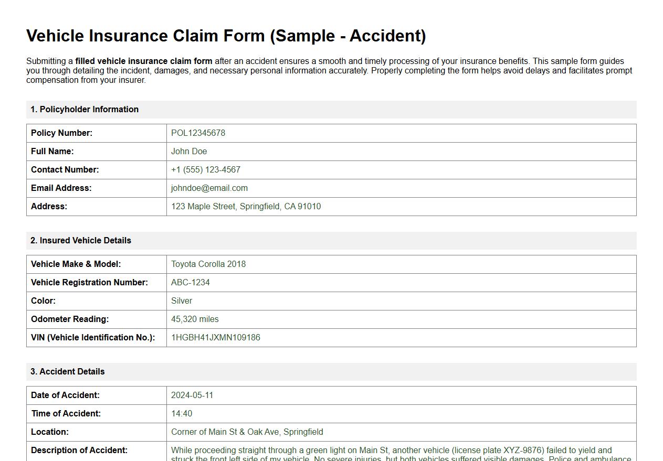The image size is (663, 461).
Task: Select the accident date 2024-05-11
Action: click(193, 395)
